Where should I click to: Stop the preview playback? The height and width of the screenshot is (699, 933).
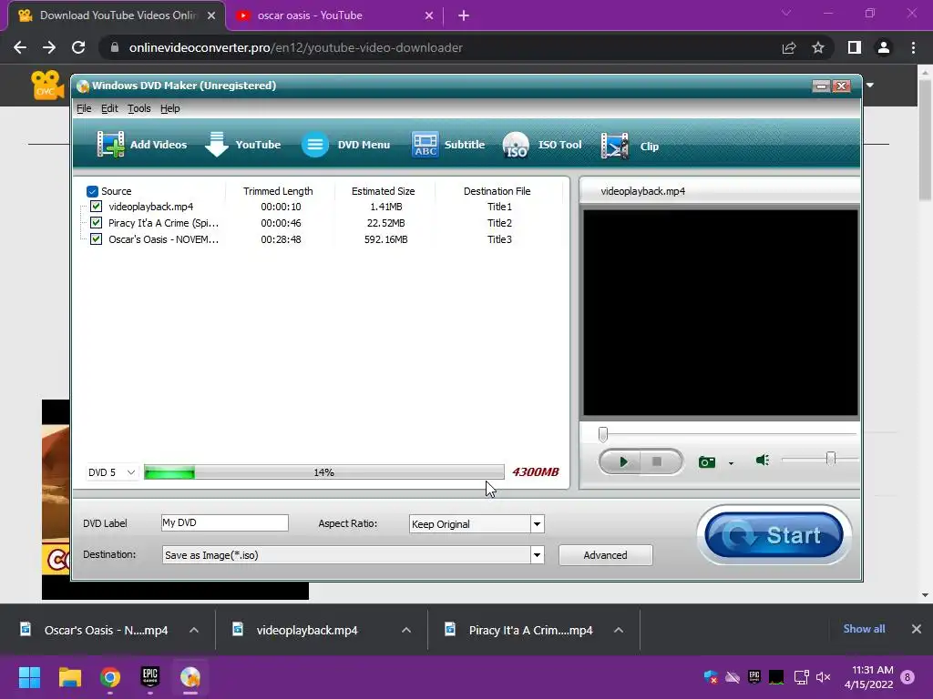coord(658,461)
